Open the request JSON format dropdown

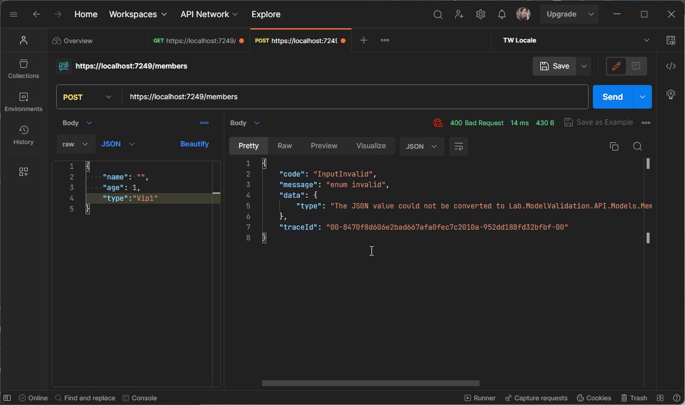pos(118,144)
